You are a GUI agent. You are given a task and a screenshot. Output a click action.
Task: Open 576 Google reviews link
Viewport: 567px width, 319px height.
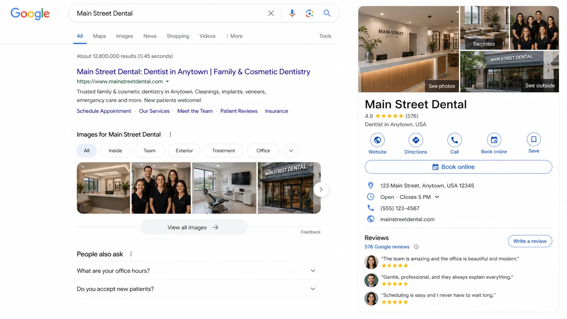(387, 247)
